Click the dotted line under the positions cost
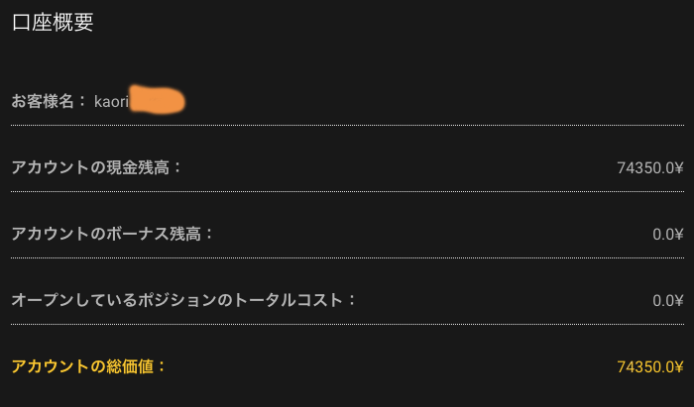This screenshot has width=694, height=407. [x=347, y=324]
